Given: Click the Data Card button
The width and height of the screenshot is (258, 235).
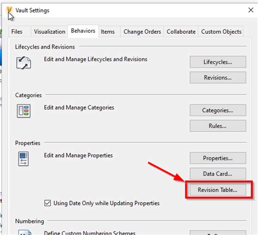Looking at the screenshot, I should 218,174.
